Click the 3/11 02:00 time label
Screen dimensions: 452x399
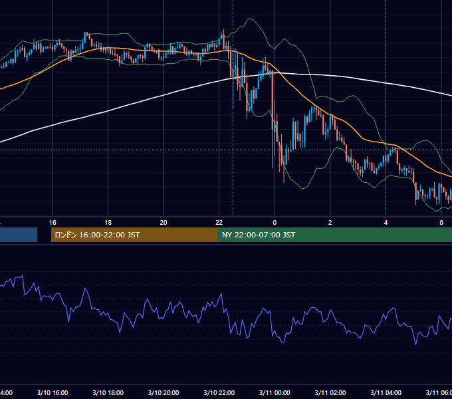pos(330,392)
